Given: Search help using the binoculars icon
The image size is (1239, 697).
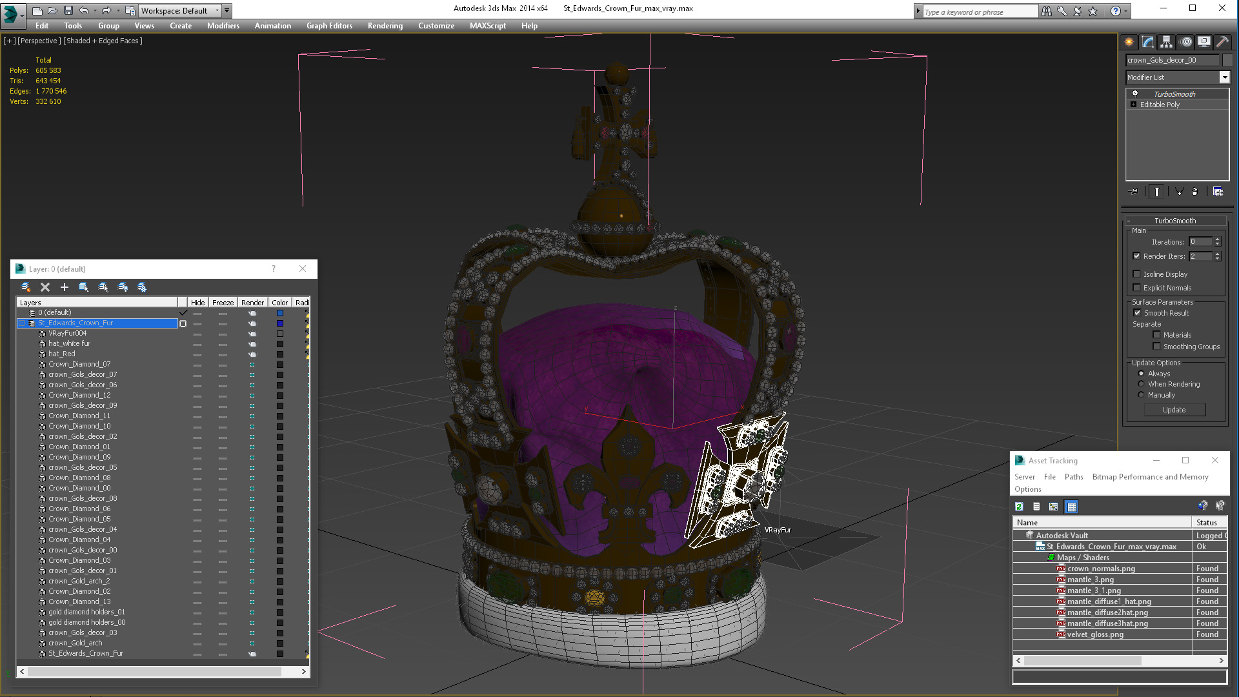Looking at the screenshot, I should [1046, 11].
